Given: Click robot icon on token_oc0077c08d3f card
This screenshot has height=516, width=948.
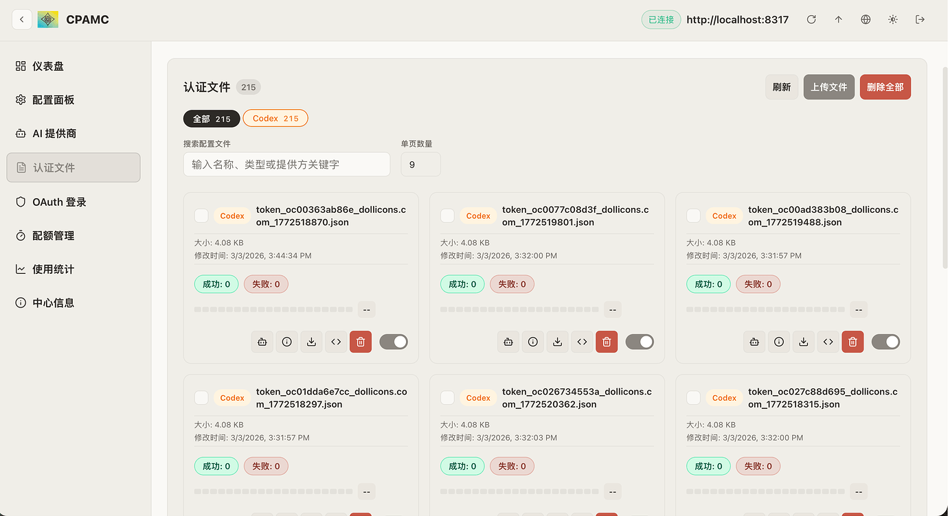Looking at the screenshot, I should coord(508,342).
